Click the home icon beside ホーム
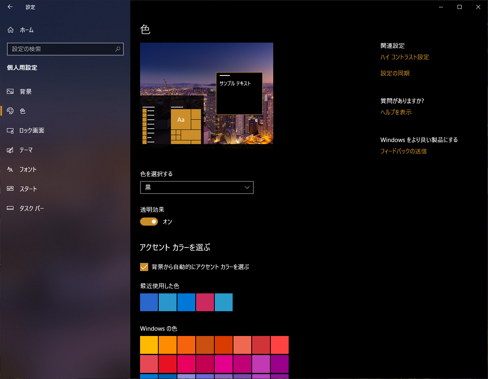 [x=11, y=30]
